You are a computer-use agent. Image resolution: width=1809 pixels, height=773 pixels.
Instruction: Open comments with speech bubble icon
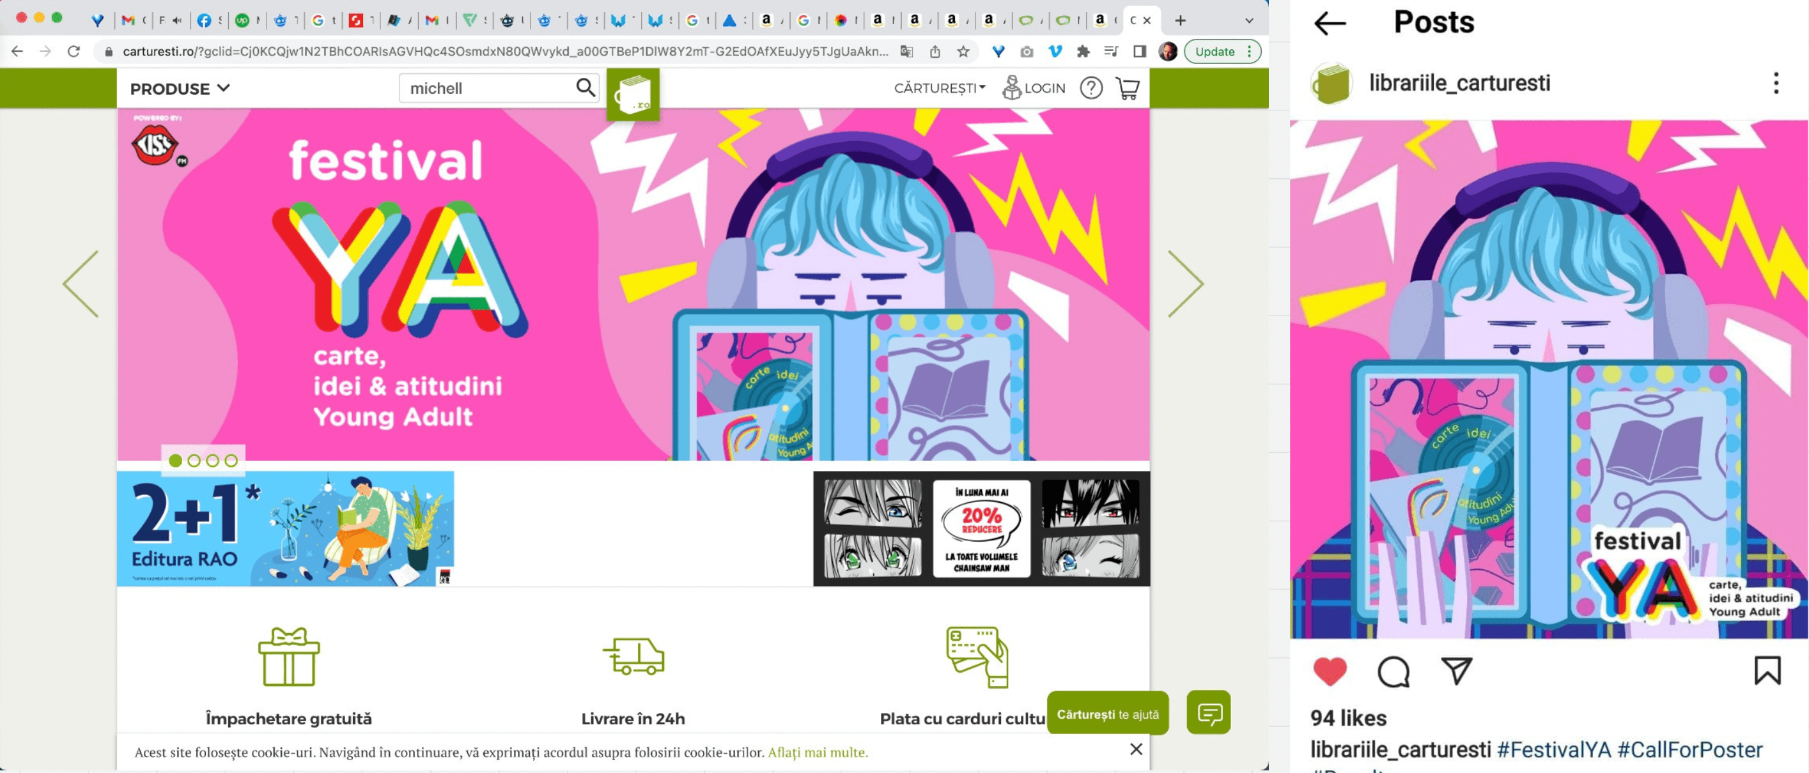(1394, 671)
